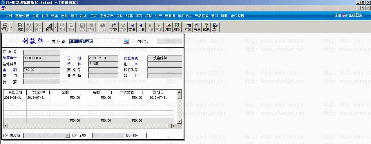This screenshot has width=371, height=144.
Task: Click the 本次结算 column header
Action: tap(127, 92)
